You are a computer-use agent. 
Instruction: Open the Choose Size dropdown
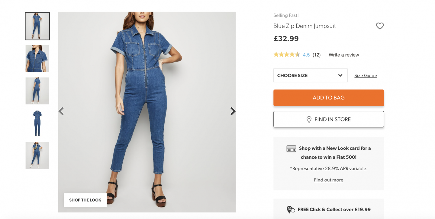[x=310, y=76]
